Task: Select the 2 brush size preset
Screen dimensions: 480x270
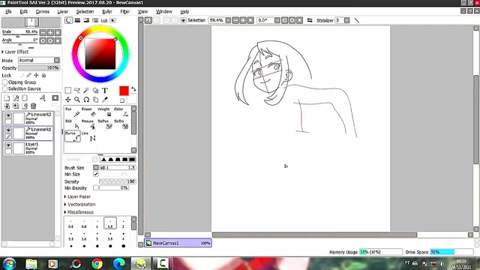Action: tap(123, 223)
